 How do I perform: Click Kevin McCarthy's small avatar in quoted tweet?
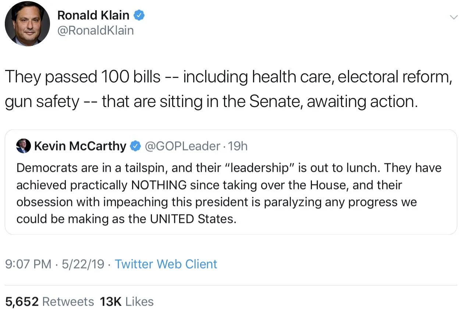tap(24, 146)
